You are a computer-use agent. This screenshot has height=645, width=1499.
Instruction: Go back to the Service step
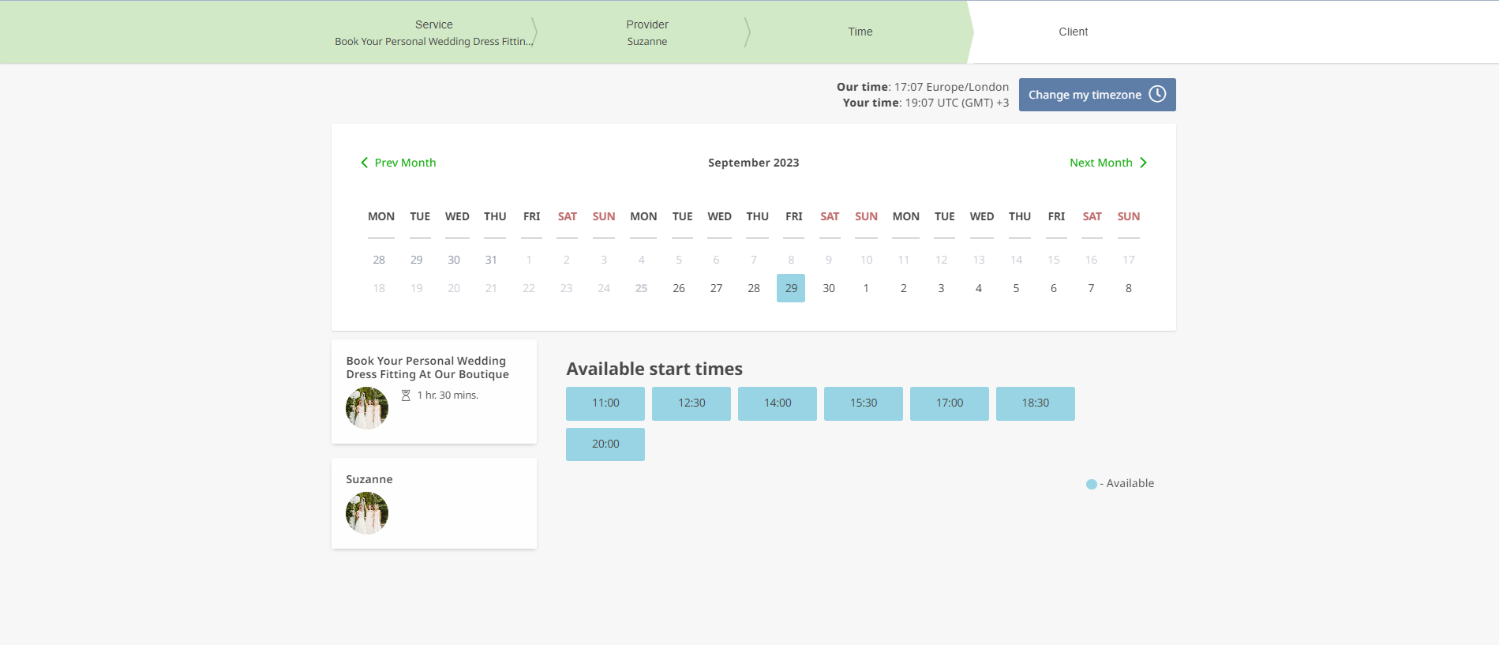point(433,32)
